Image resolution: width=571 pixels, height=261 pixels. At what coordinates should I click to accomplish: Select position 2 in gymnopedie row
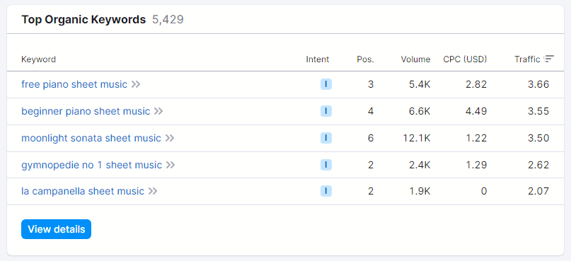tap(371, 165)
